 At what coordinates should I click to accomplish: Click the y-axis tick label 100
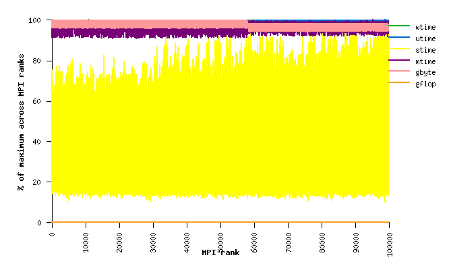[34, 20]
